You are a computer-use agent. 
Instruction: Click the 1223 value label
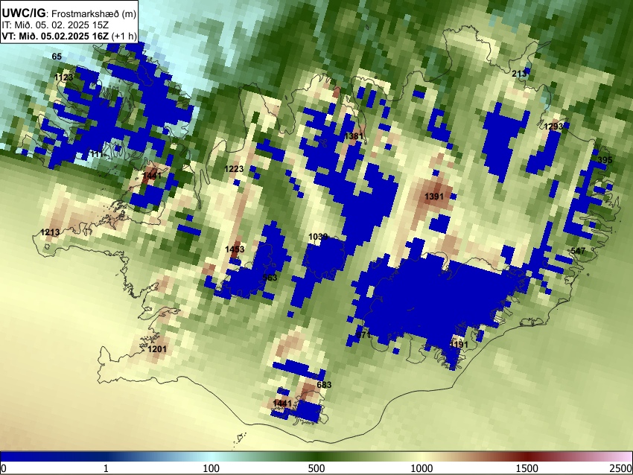click(x=234, y=169)
